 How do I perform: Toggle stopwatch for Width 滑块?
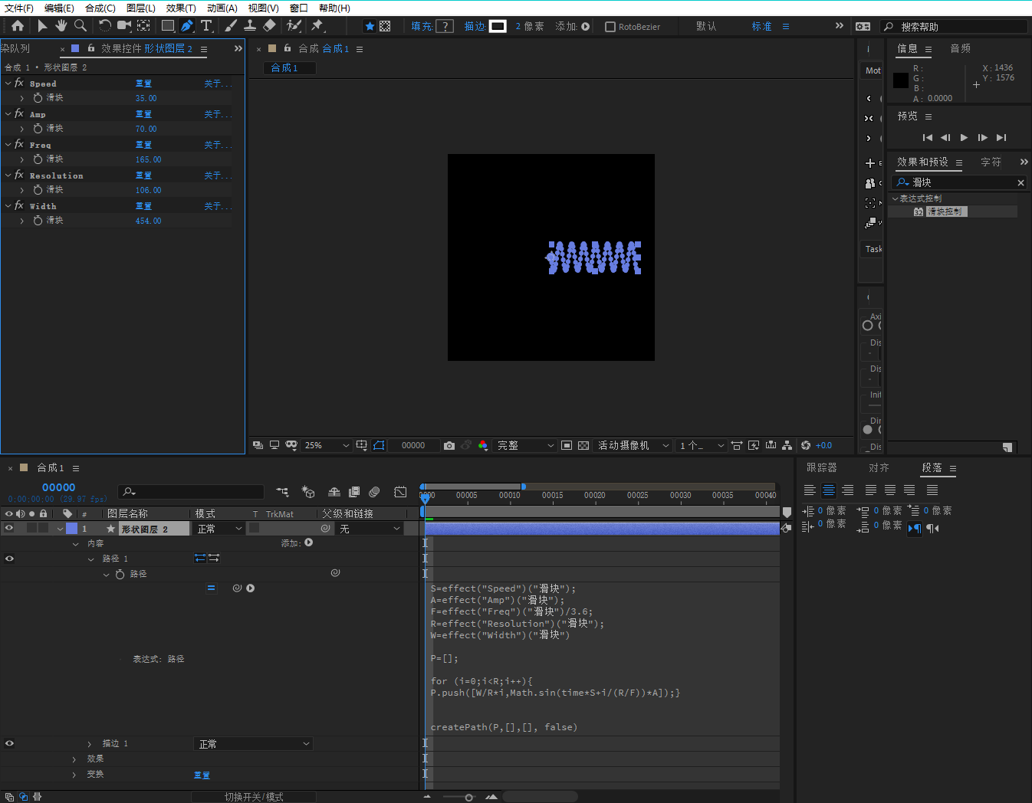coord(38,221)
